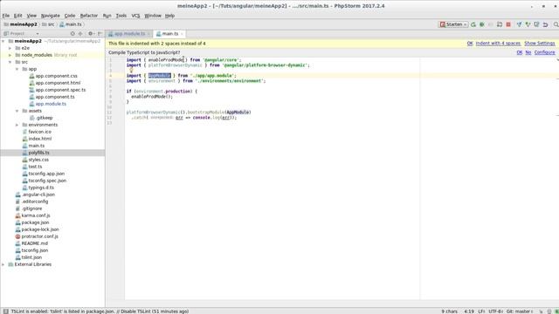Select index.html in the tree
Screen dimensions: 559x314
40,139
